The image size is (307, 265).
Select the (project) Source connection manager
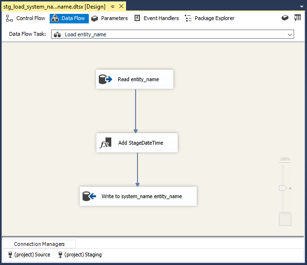pyautogui.click(x=29, y=254)
